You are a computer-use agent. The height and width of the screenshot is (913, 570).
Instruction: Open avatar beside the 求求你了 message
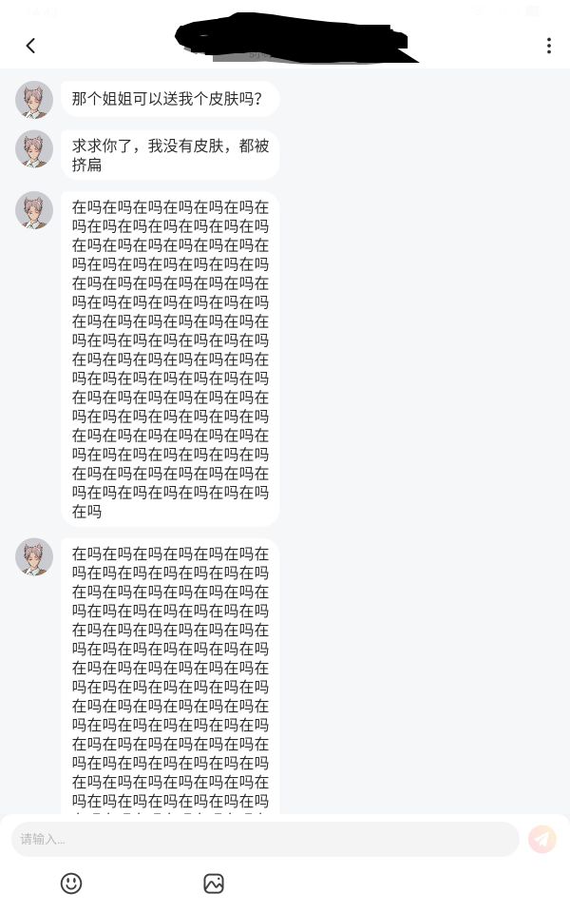click(x=34, y=148)
